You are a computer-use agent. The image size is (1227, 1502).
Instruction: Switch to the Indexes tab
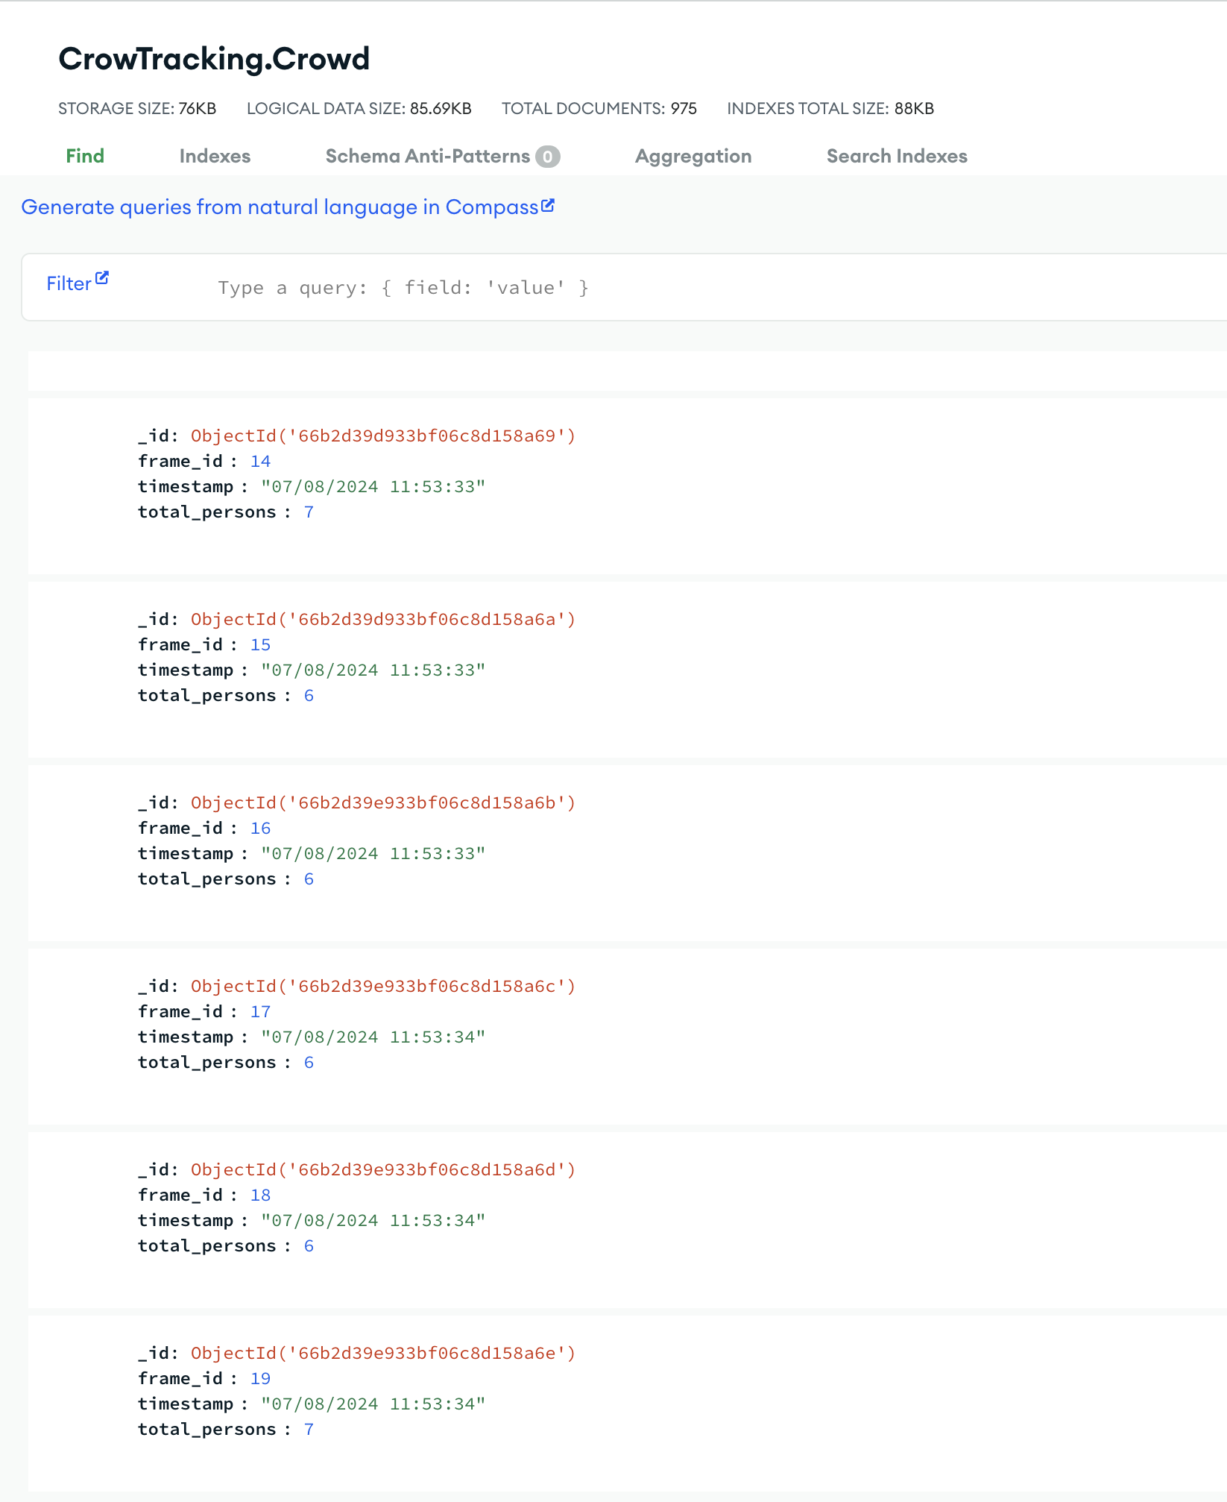215,156
